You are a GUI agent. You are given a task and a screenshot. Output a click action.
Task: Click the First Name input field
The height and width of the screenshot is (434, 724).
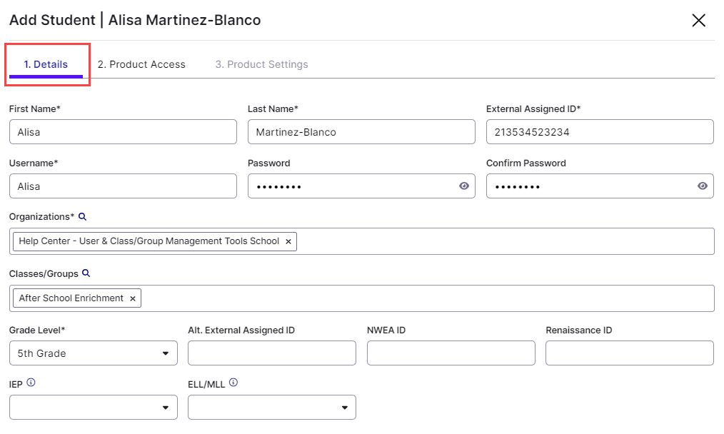point(123,131)
